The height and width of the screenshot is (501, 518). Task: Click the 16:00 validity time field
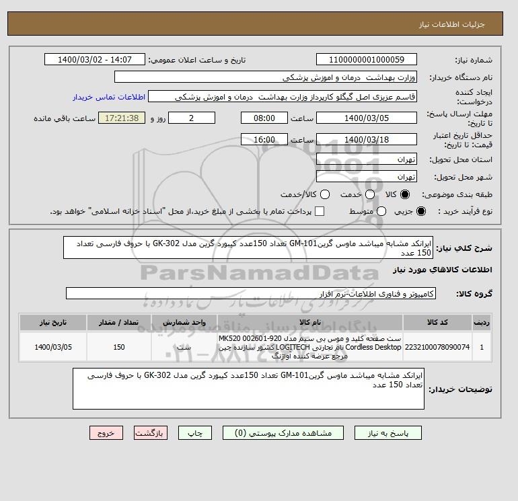pos(264,139)
